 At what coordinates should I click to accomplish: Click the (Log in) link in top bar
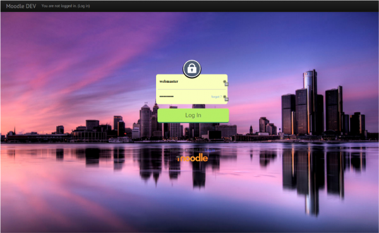point(83,6)
